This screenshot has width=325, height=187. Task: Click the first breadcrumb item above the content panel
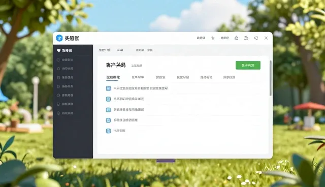pyautogui.click(x=104, y=50)
